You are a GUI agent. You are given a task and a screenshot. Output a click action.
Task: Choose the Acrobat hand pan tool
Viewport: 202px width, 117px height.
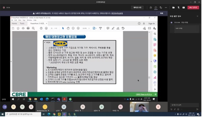pyautogui.click(x=68, y=28)
